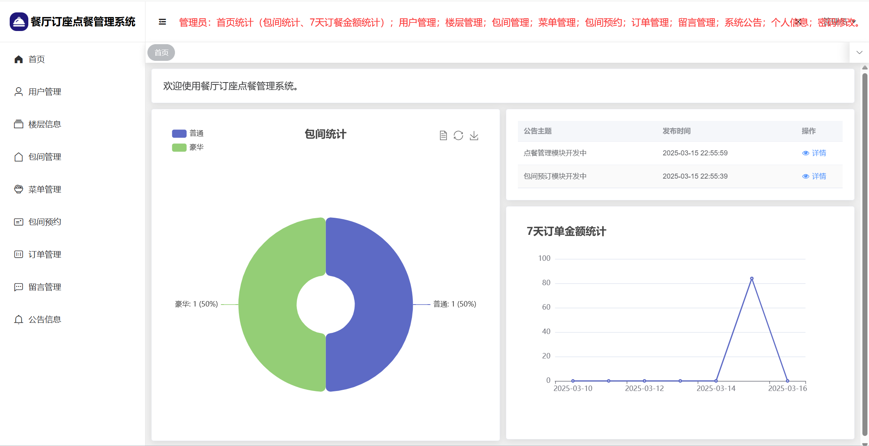Screen dimensions: 869x446
Task: Click the green 豪华 pie slice
Action: pos(268,304)
